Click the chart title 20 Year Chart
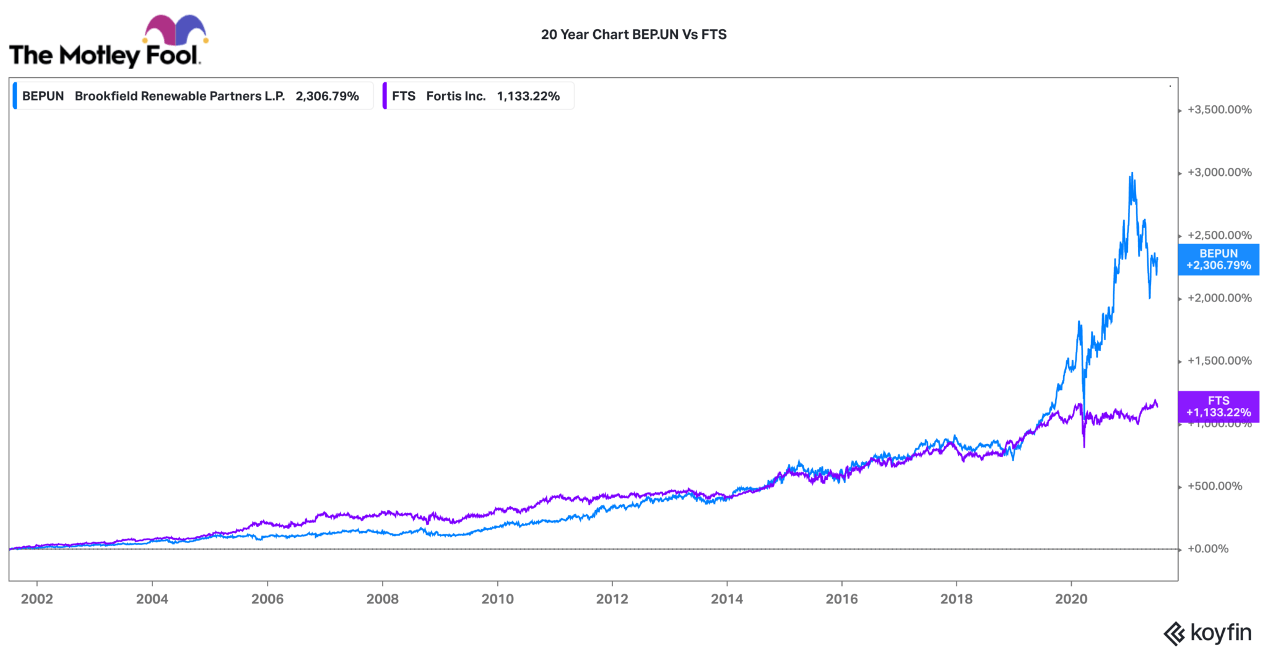The height and width of the screenshot is (655, 1268). [633, 35]
